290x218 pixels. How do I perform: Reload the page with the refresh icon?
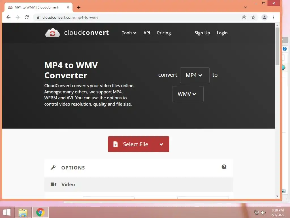click(x=27, y=17)
